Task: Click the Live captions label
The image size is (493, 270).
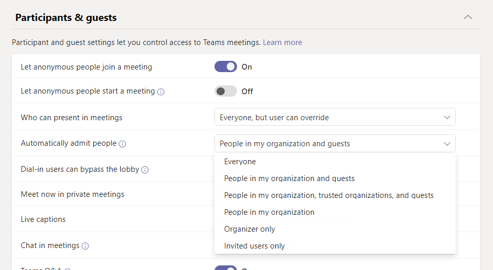Action: 43,219
